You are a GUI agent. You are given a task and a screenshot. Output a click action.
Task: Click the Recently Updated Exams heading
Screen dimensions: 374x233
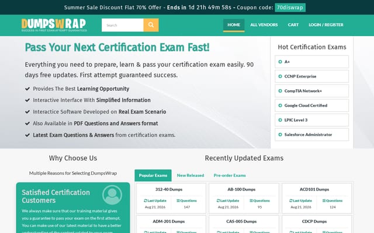tap(244, 158)
